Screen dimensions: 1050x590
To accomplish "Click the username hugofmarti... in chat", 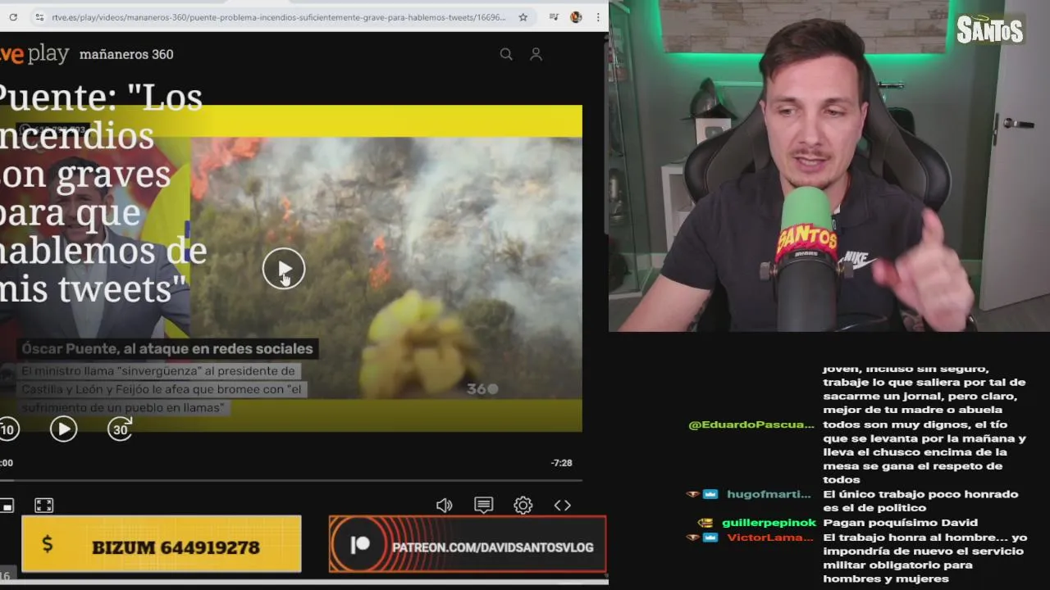I will (769, 494).
